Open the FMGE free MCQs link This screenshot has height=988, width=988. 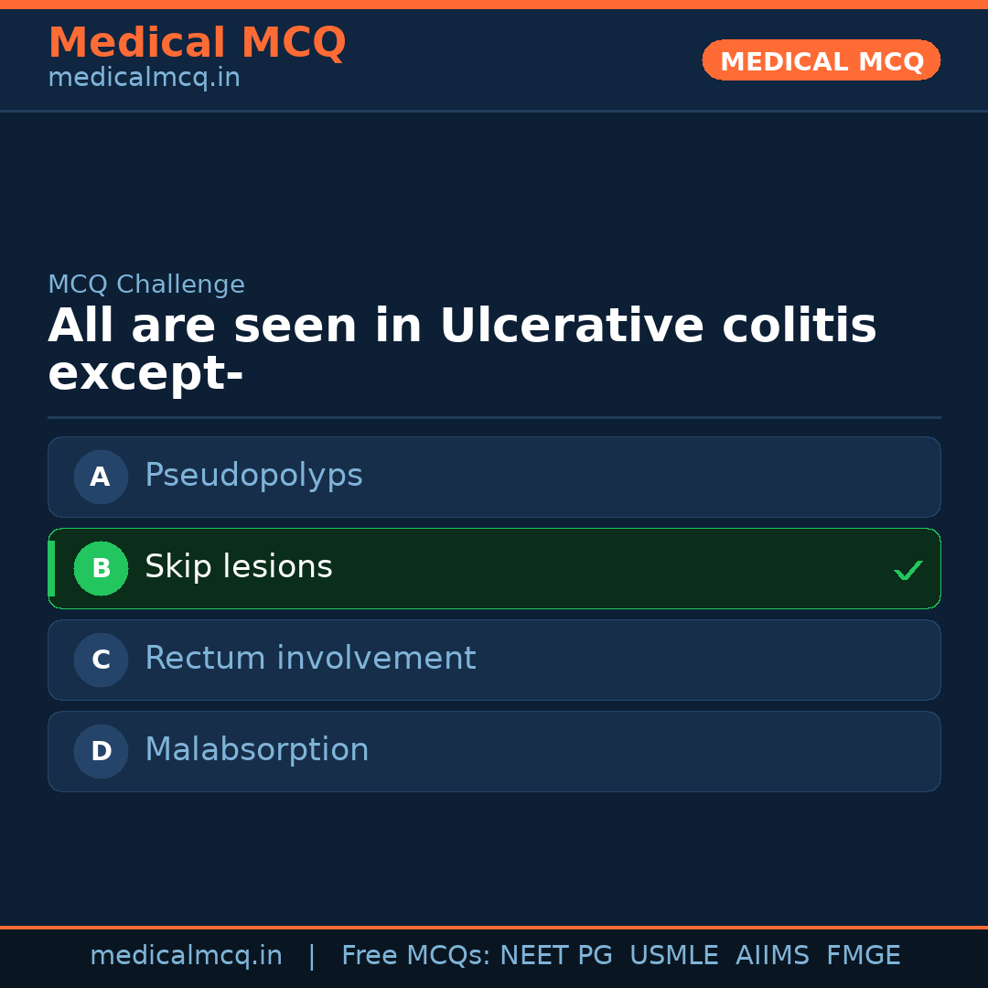[863, 954]
